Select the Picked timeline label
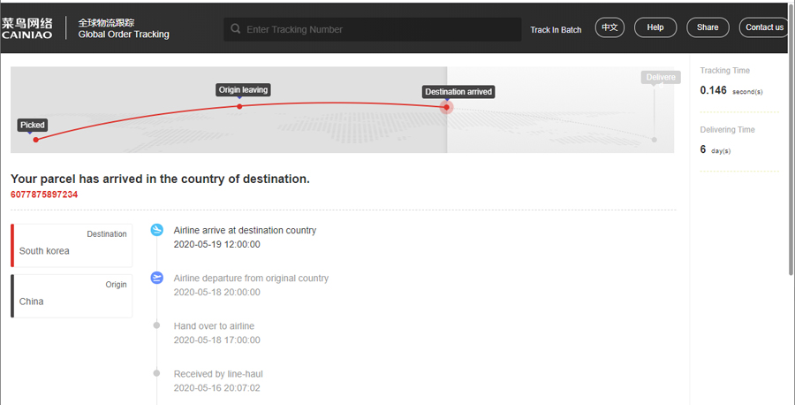This screenshot has width=795, height=405. 33,125
